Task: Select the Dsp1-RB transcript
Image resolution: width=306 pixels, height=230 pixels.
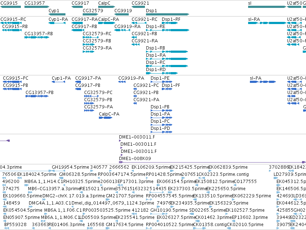Action: tap(167, 52)
